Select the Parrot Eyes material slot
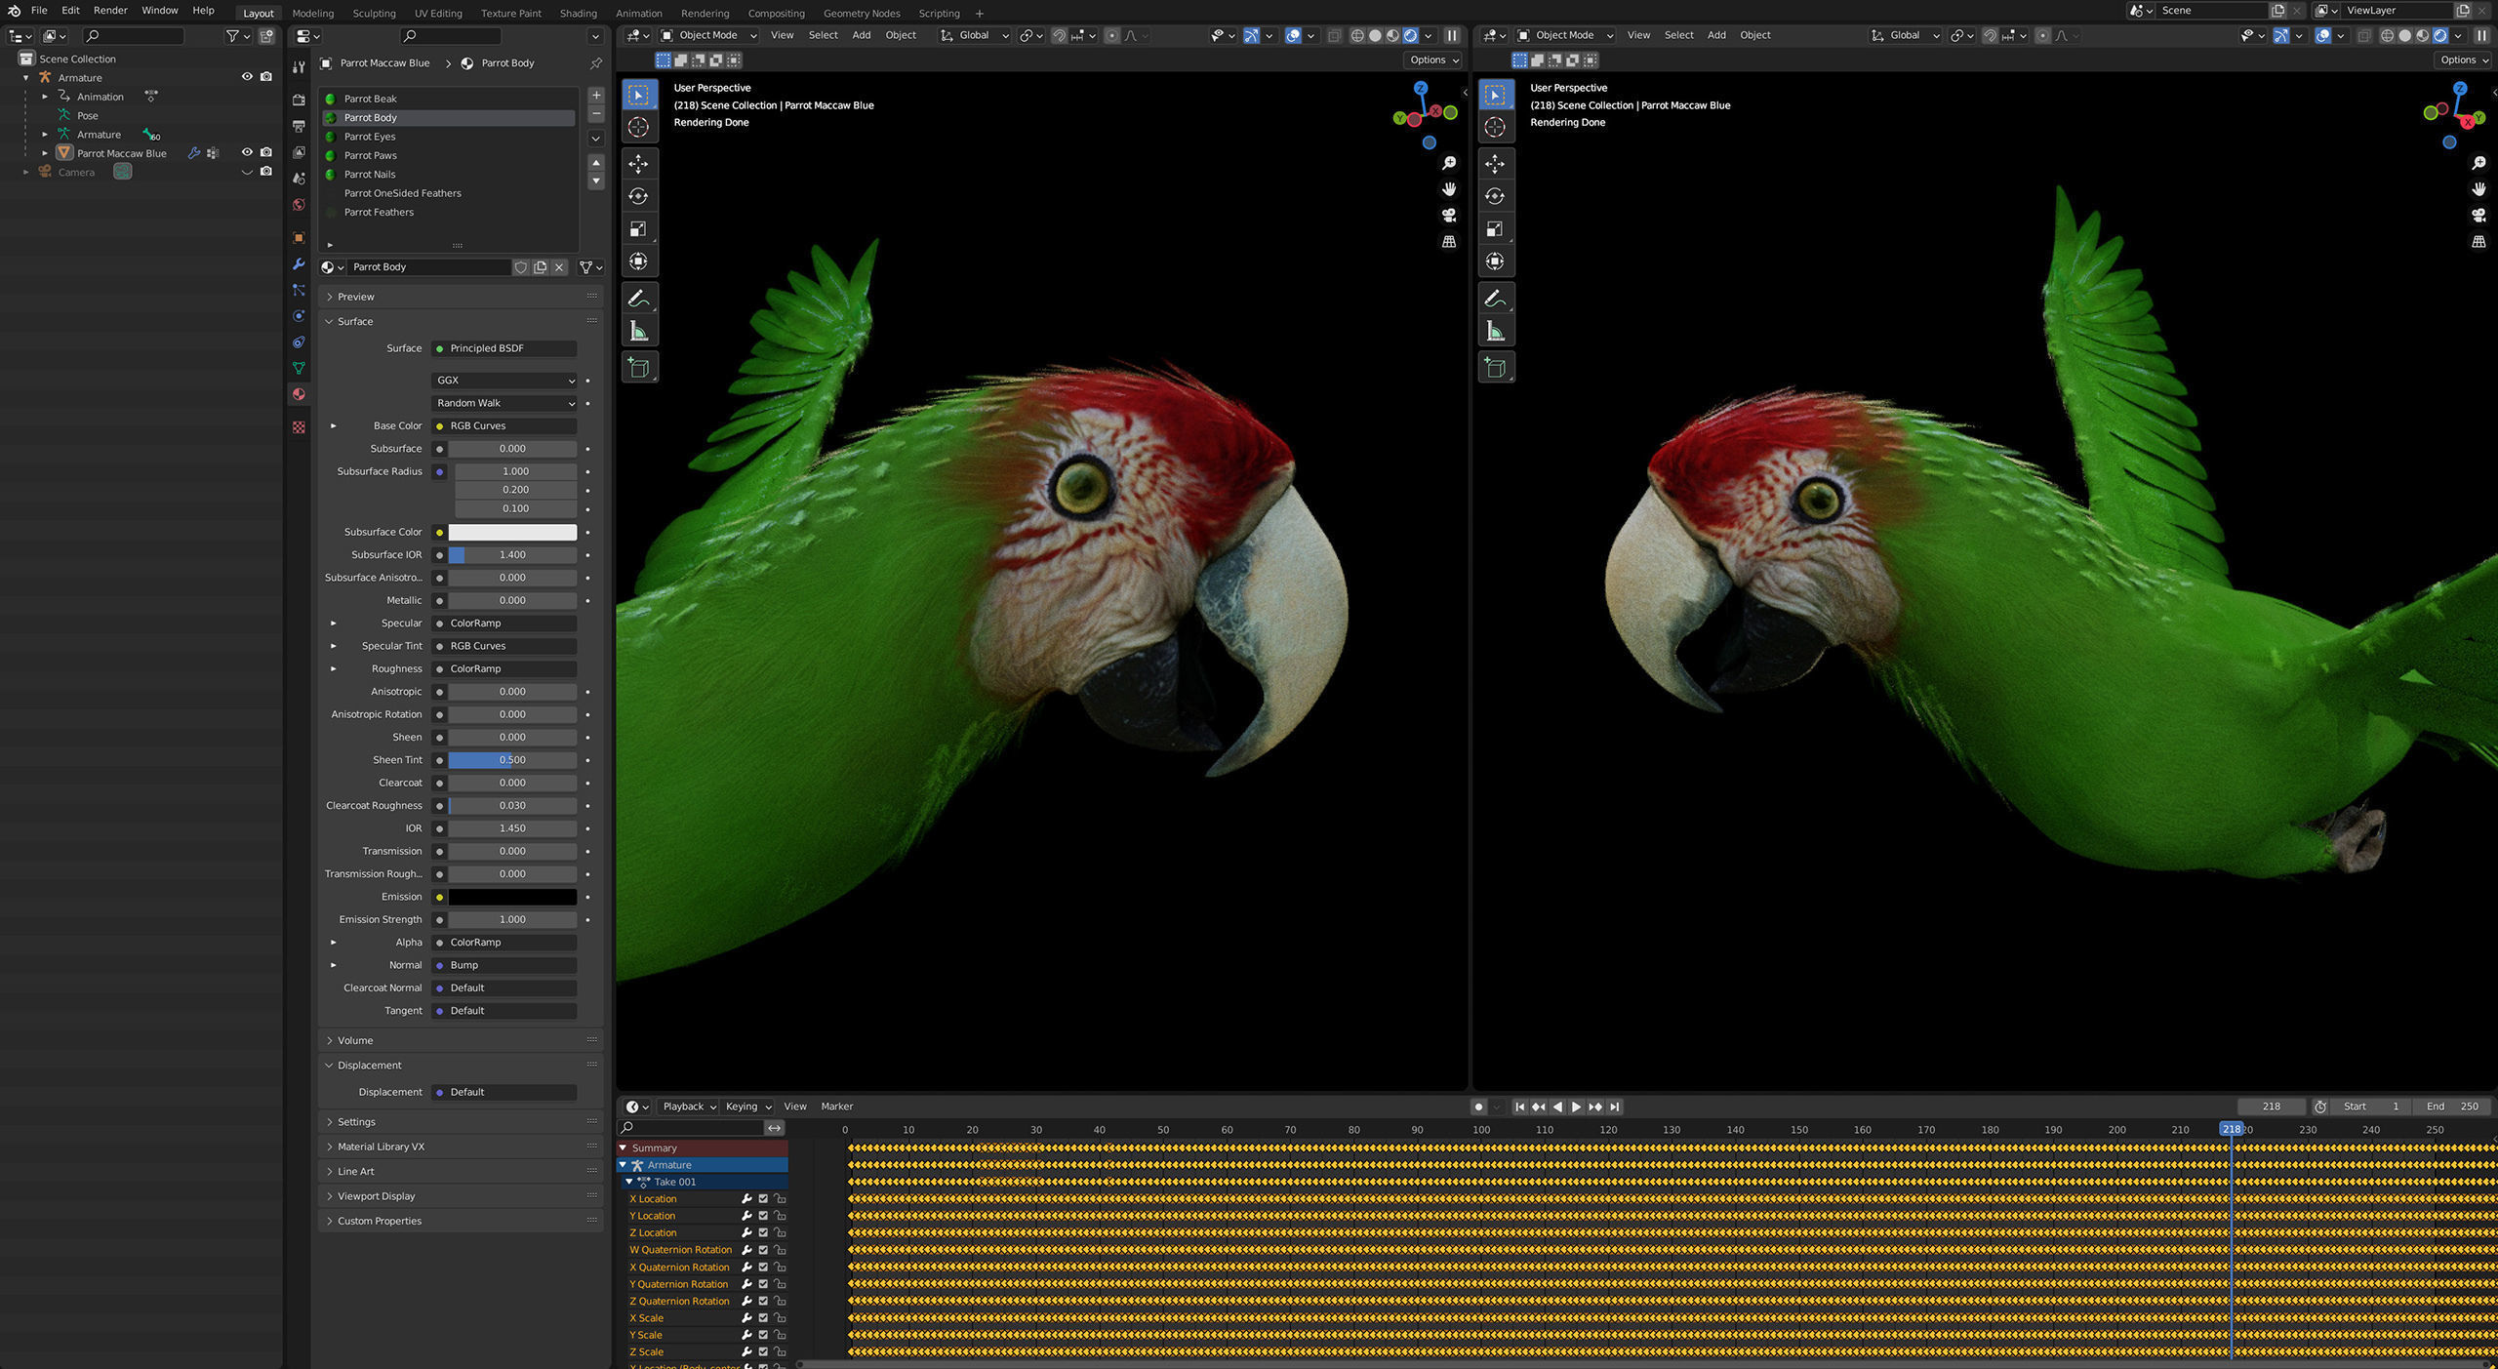Viewport: 2498px width, 1369px height. pyautogui.click(x=449, y=137)
